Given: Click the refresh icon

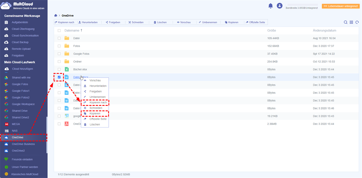Looking at the screenshot, I should [357, 22].
